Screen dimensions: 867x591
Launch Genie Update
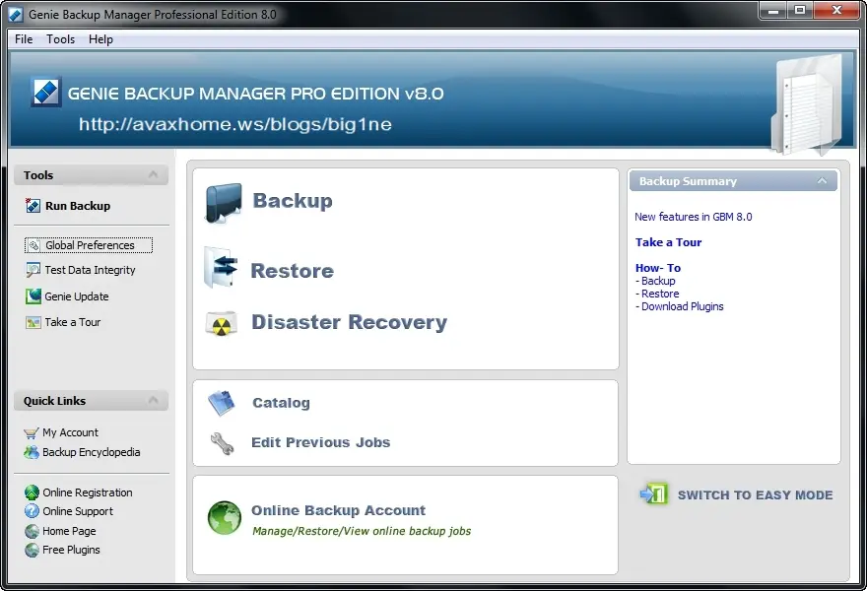coord(77,296)
